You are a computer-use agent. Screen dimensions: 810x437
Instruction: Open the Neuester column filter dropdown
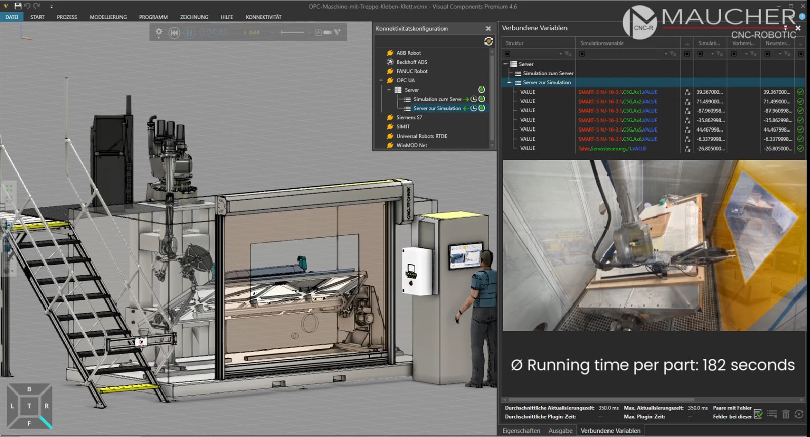pyautogui.click(x=780, y=54)
